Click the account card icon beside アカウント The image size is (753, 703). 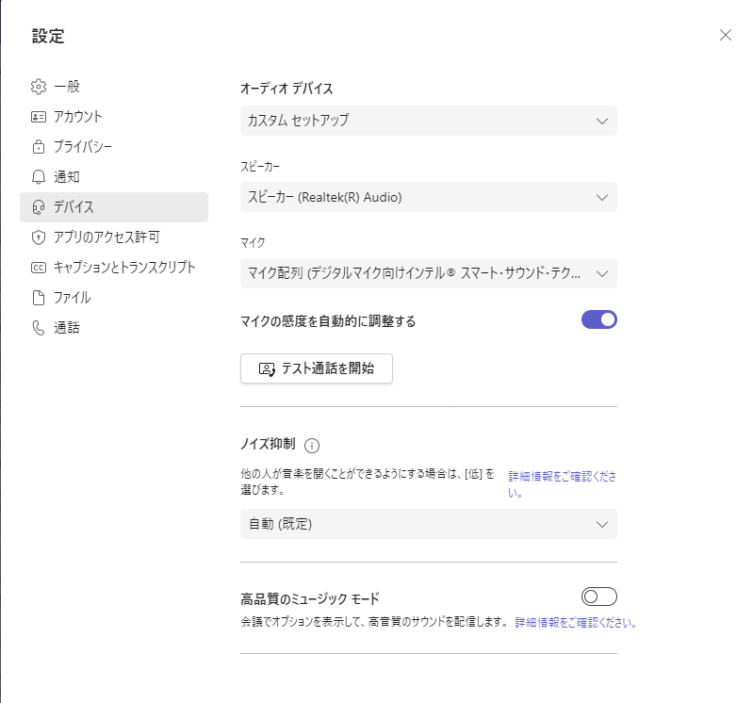click(x=39, y=117)
